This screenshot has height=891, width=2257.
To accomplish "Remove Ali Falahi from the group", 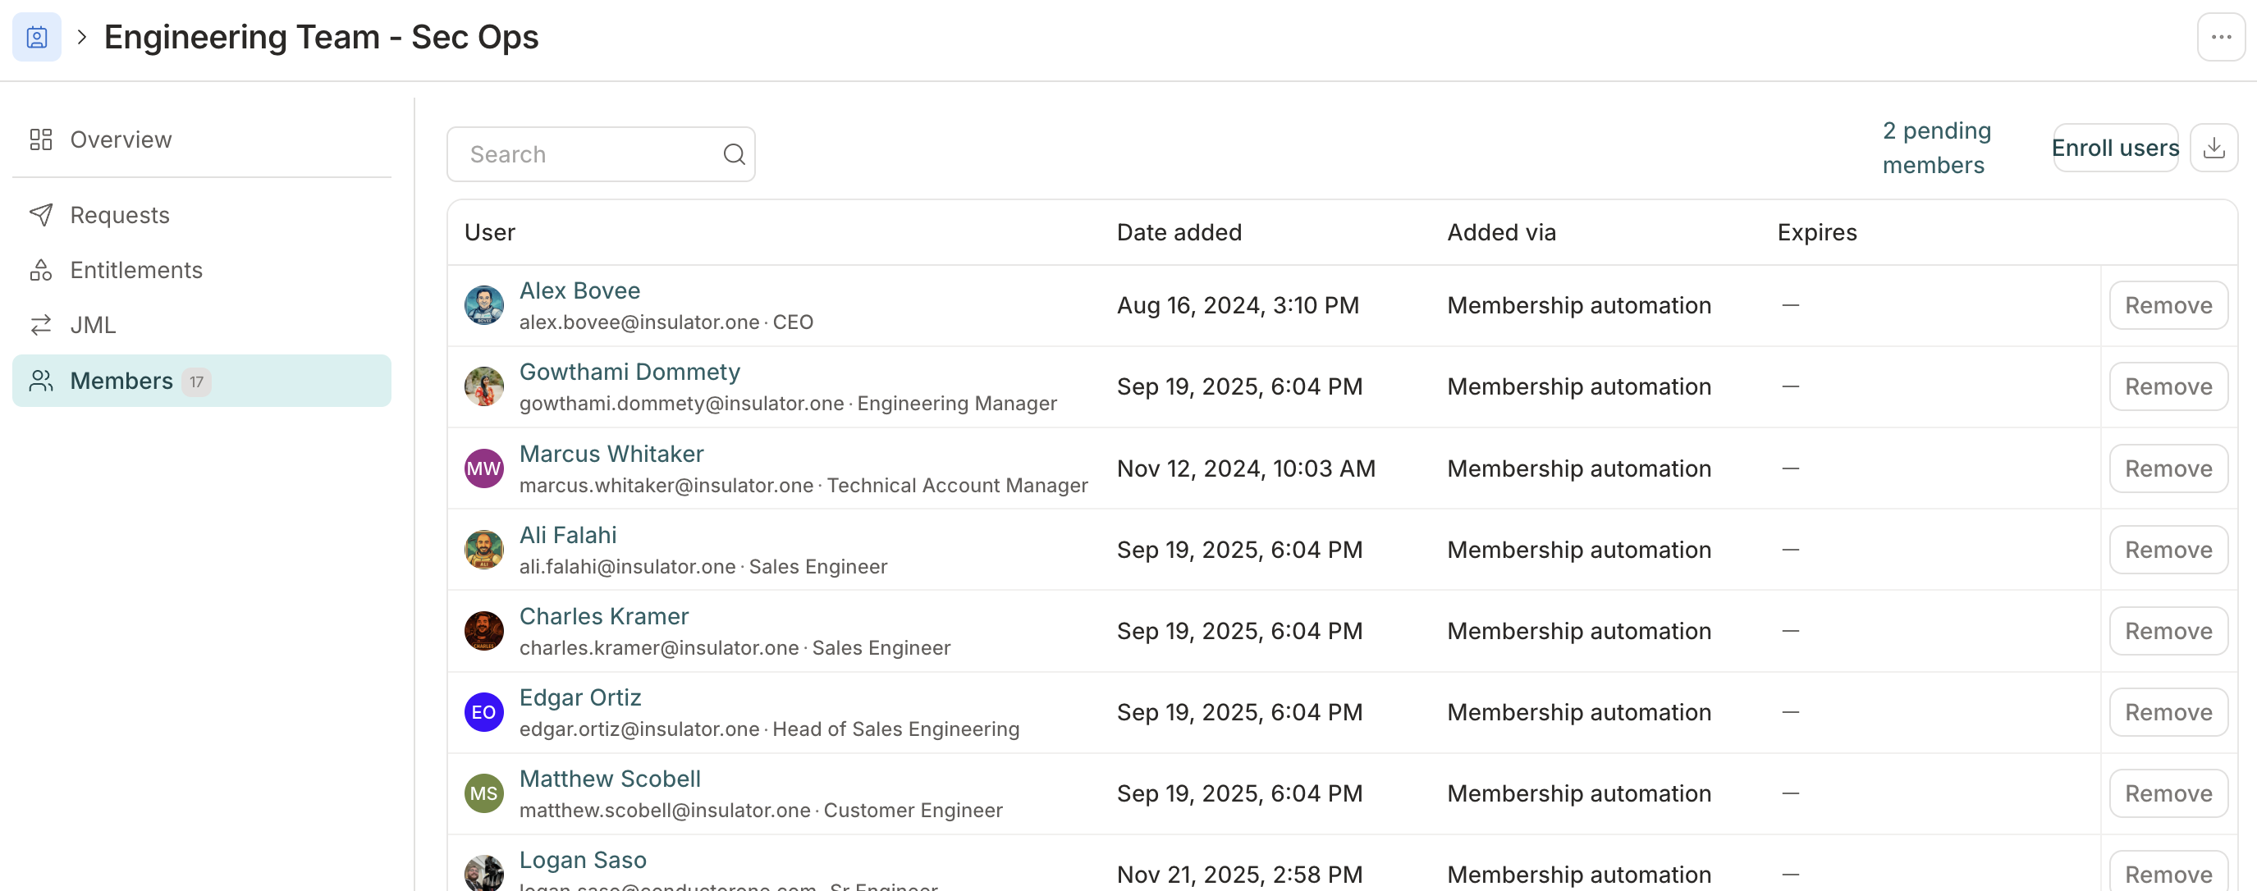I will click(x=2168, y=550).
